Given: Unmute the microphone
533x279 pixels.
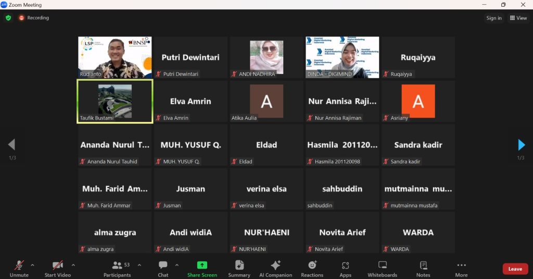Looking at the screenshot, I should tap(19, 268).
